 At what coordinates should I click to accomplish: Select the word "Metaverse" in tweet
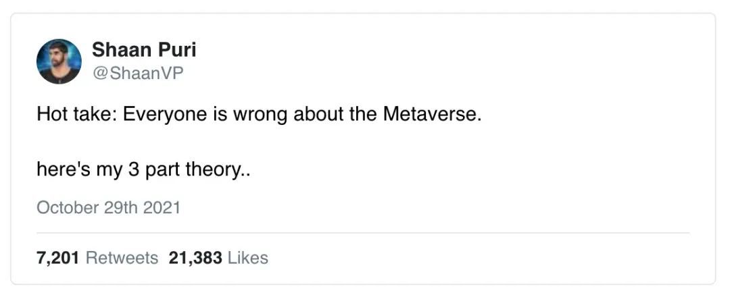pos(431,114)
